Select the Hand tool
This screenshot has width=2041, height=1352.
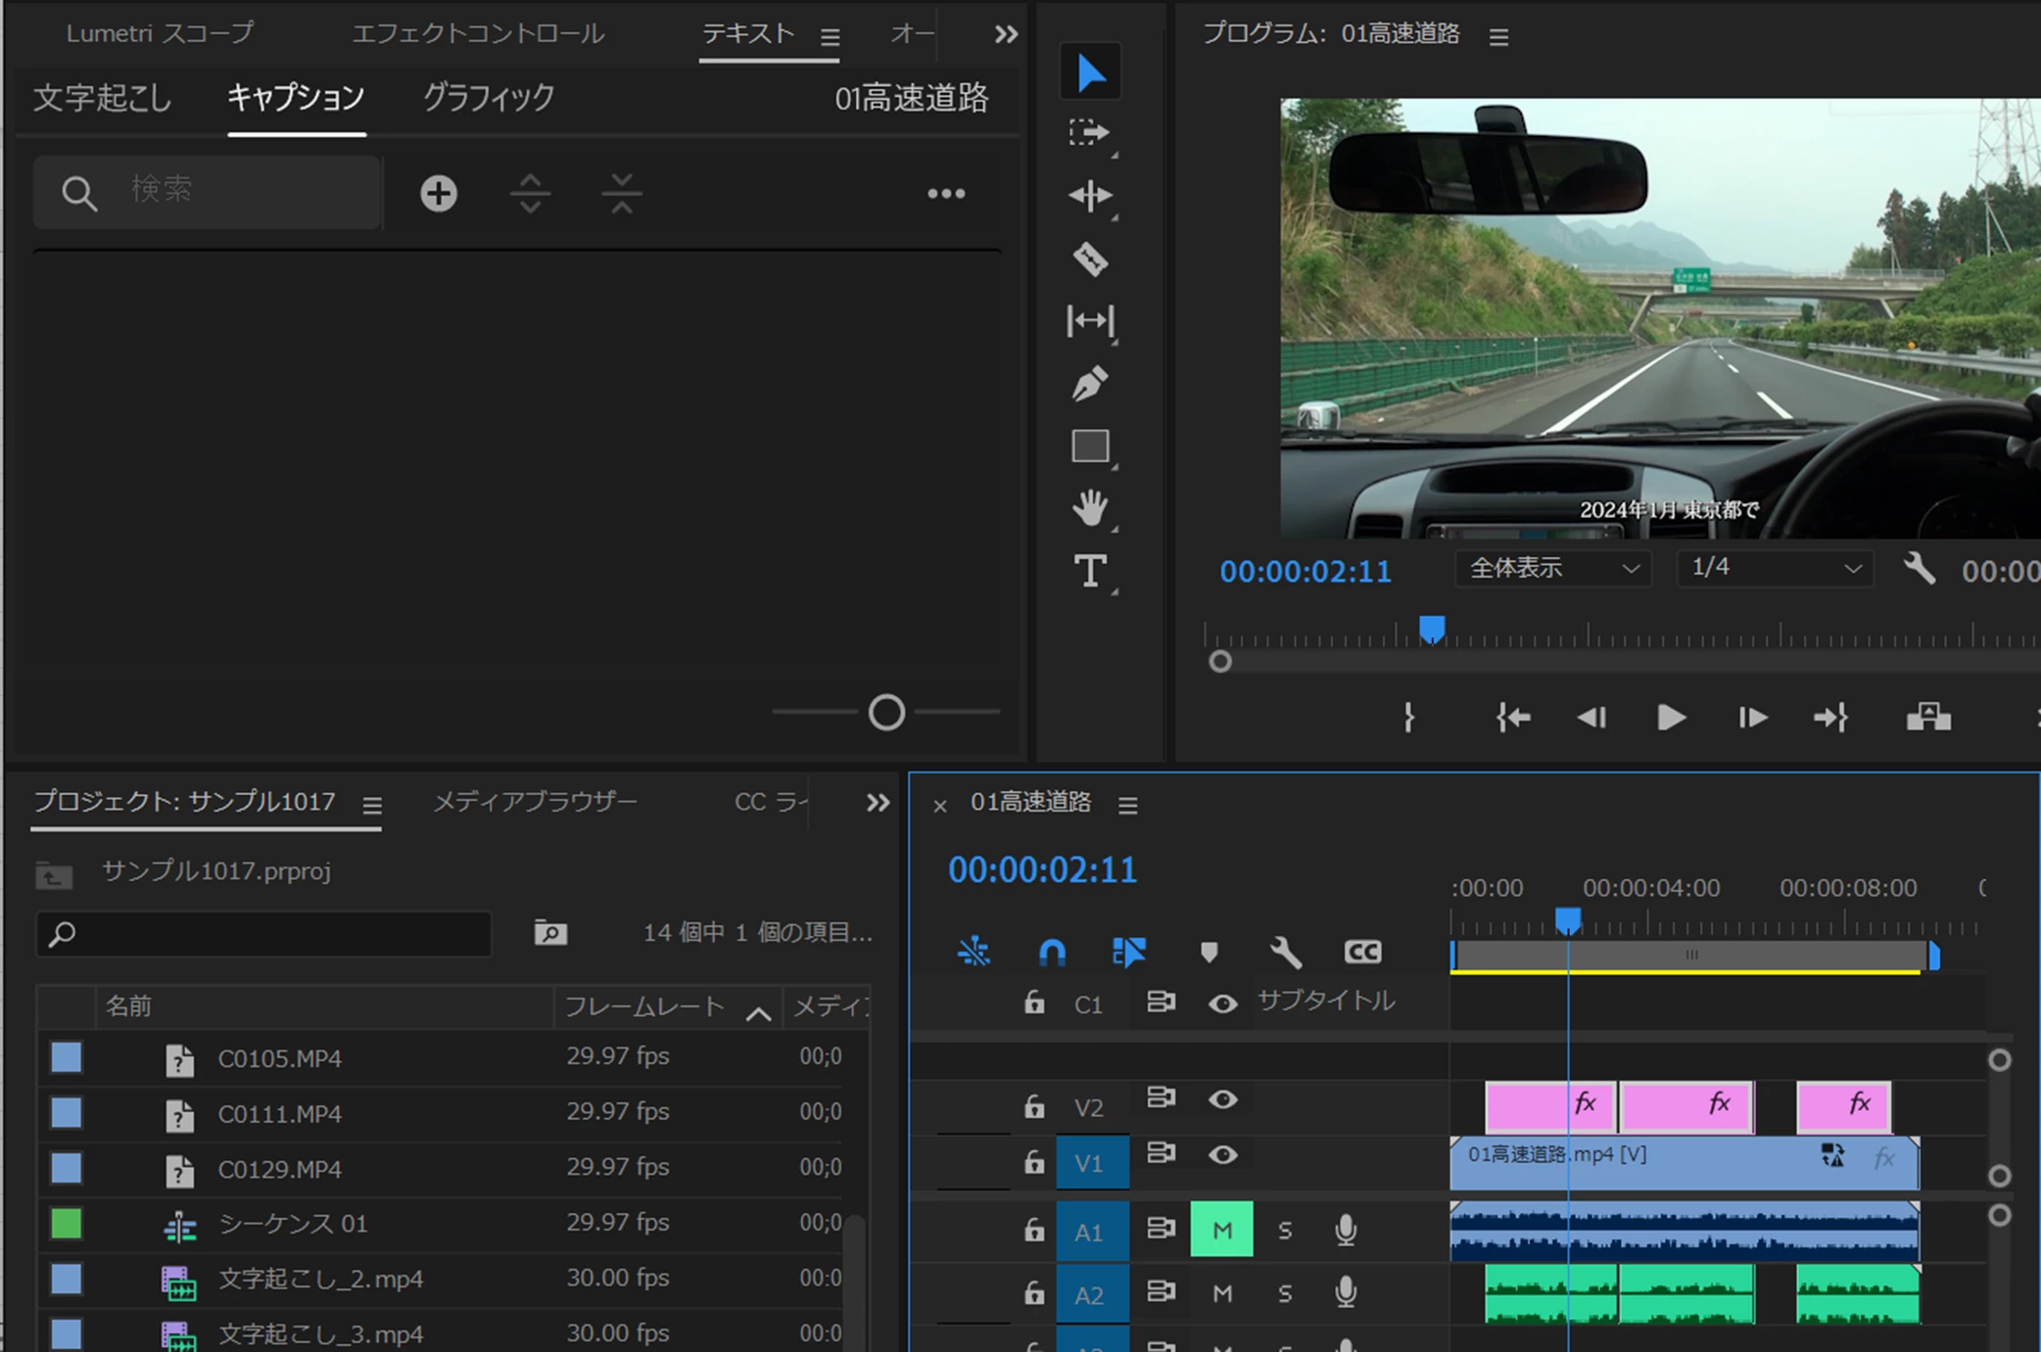click(x=1090, y=508)
